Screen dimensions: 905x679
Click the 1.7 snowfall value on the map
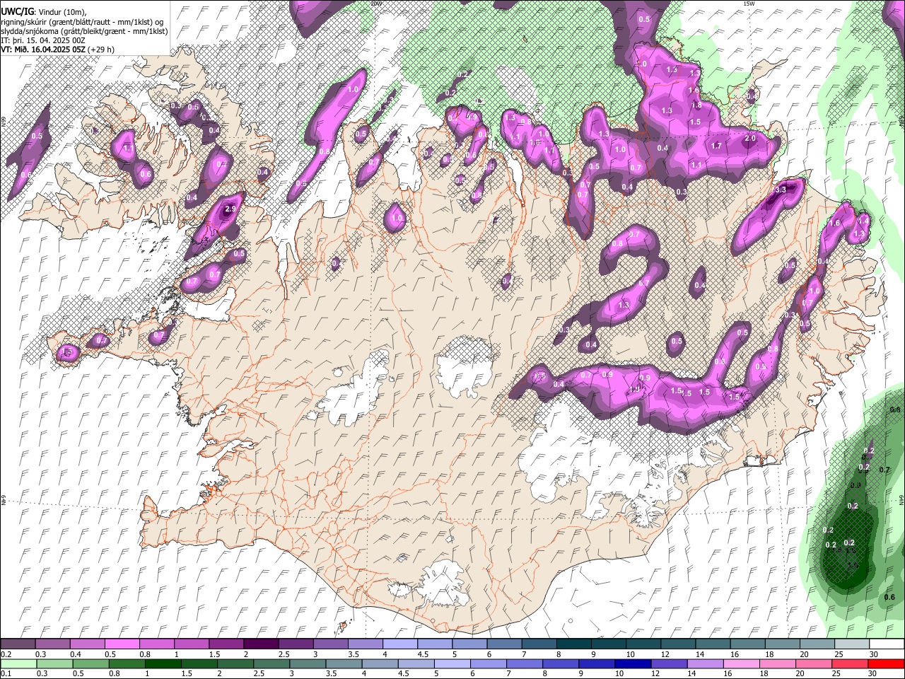716,146
